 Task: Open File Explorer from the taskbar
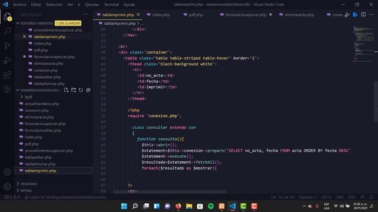189,206
